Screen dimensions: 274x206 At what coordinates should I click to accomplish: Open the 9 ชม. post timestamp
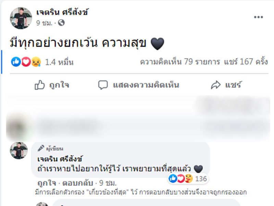[x=44, y=23]
